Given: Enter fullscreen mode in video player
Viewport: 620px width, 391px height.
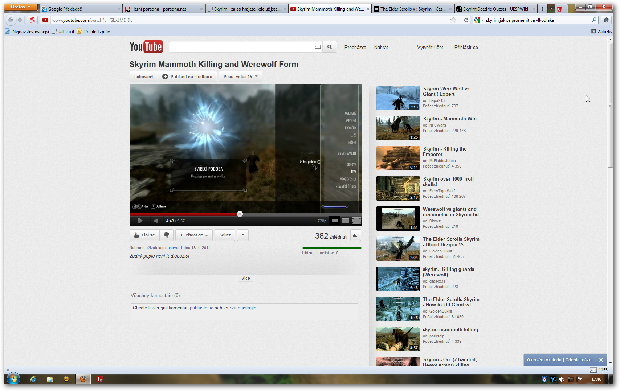Looking at the screenshot, I should click(x=356, y=221).
